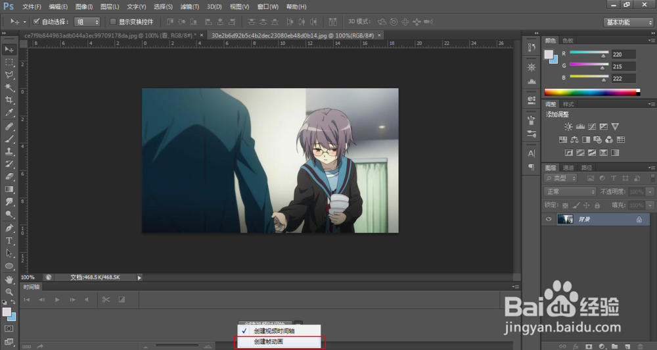Toggle the lock position button
Image resolution: width=657 pixels, height=350 pixels.
pos(587,205)
